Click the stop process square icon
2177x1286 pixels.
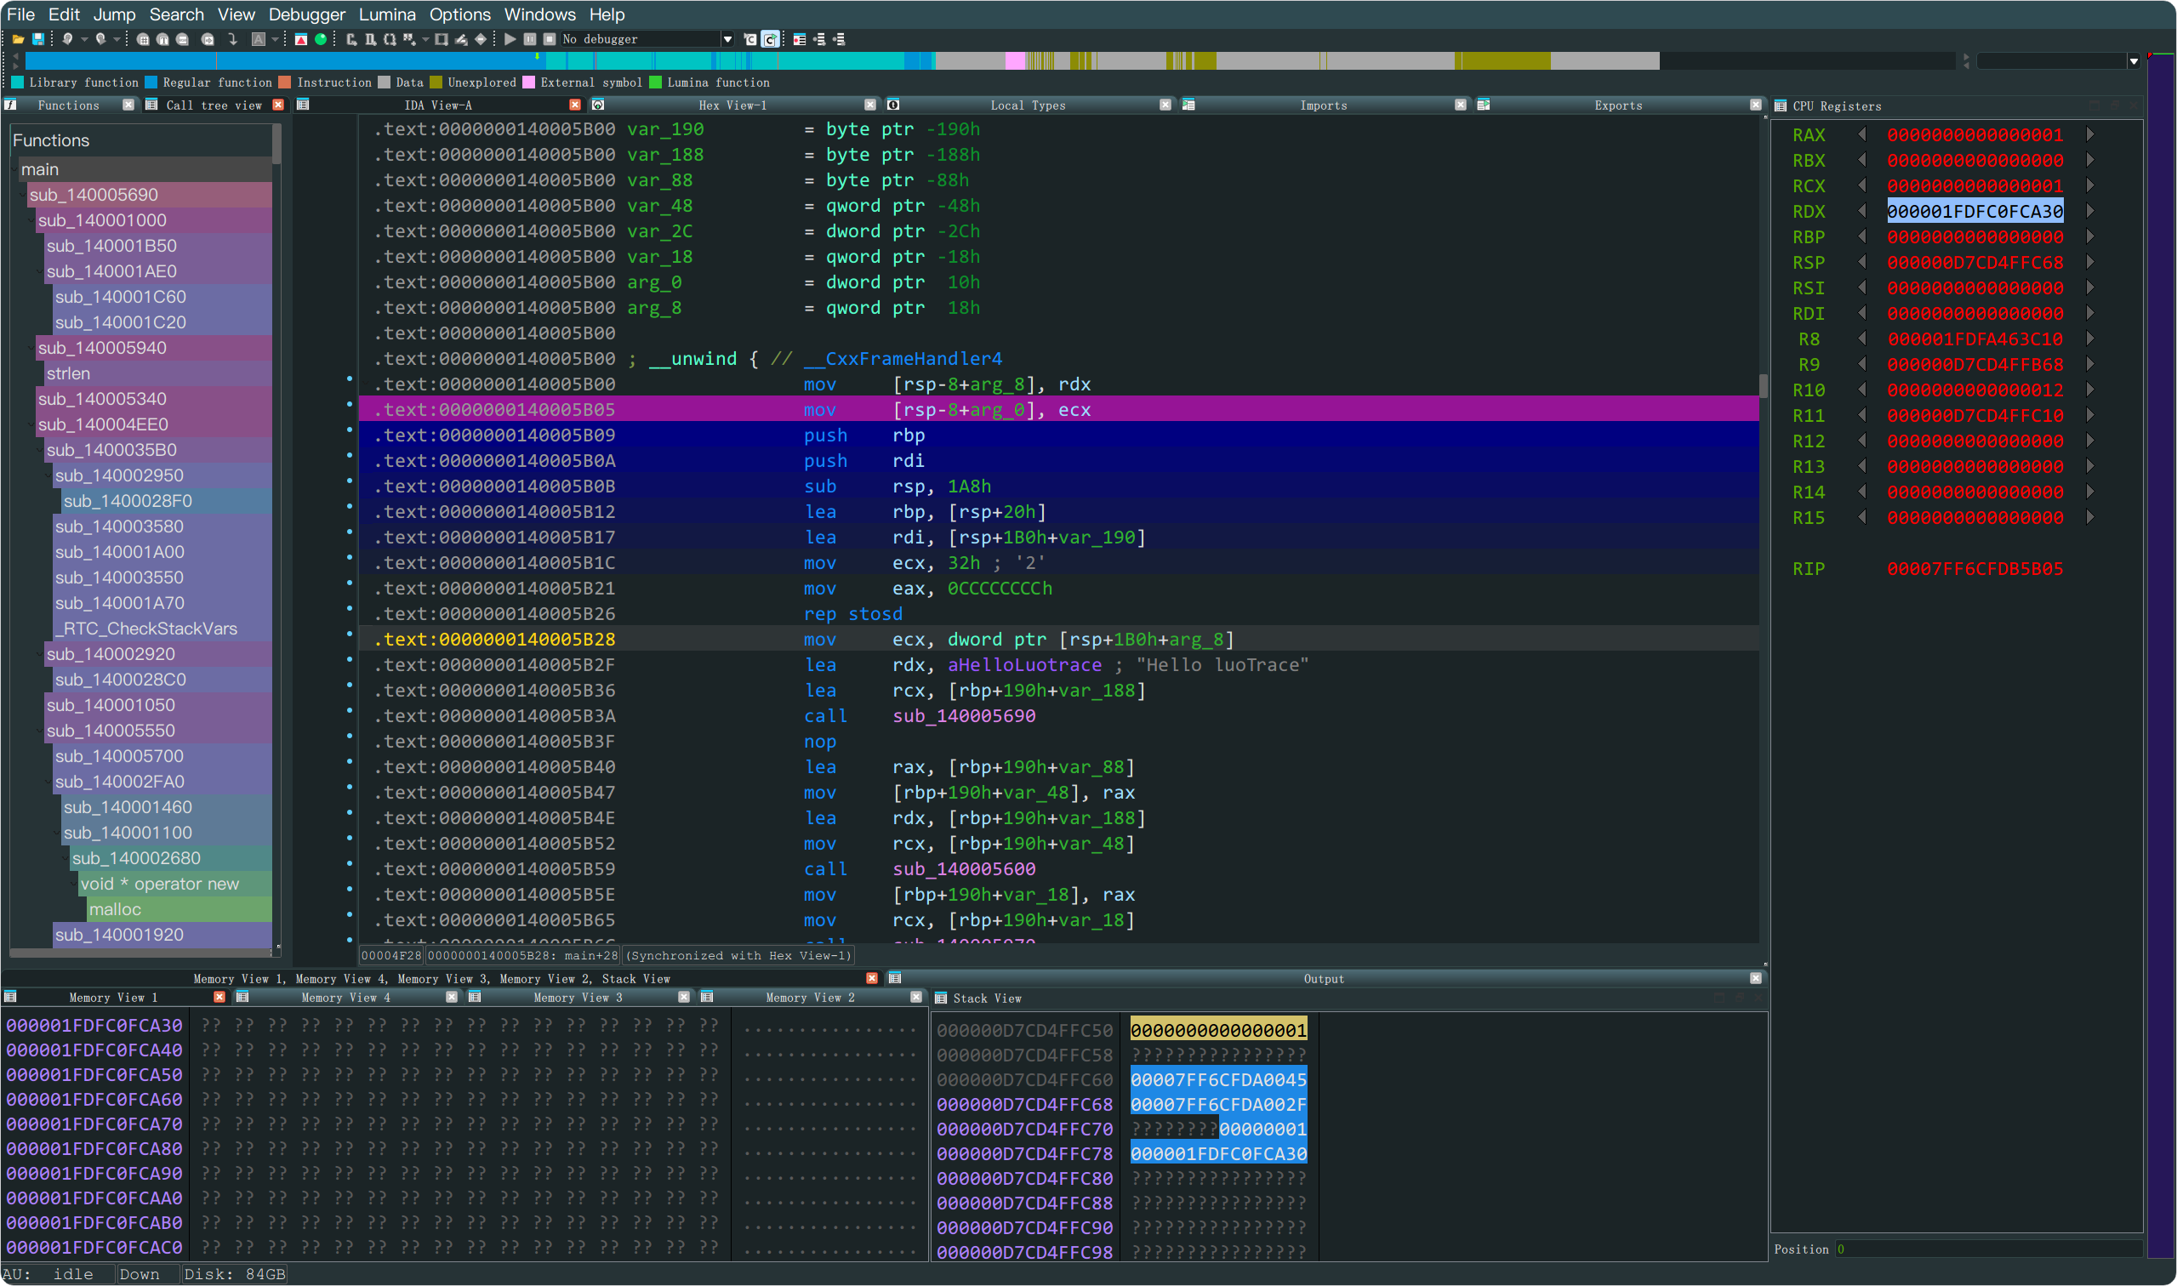549,39
